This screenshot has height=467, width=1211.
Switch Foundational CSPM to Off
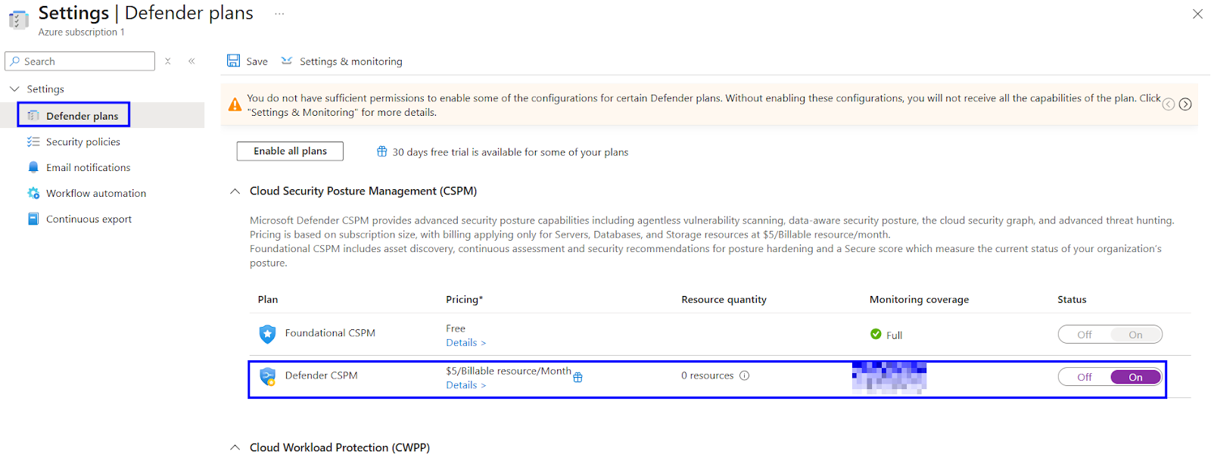(x=1085, y=335)
